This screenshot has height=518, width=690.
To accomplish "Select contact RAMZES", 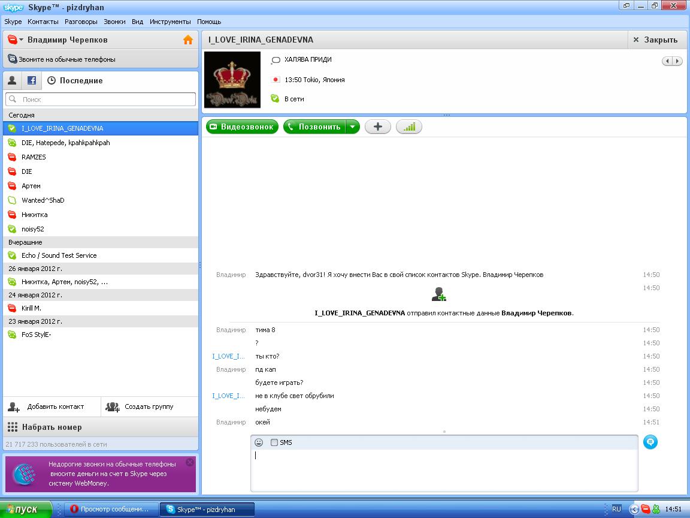I will [x=101, y=157].
